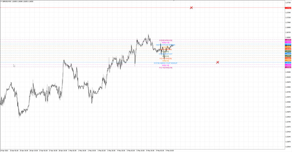Click the M30[-1/8] level label
The height and width of the screenshot is (152, 292).
pos(165,65)
